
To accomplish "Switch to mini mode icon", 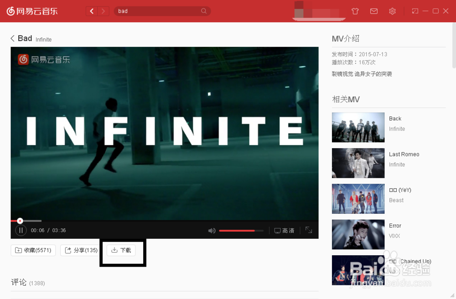I will coord(415,11).
